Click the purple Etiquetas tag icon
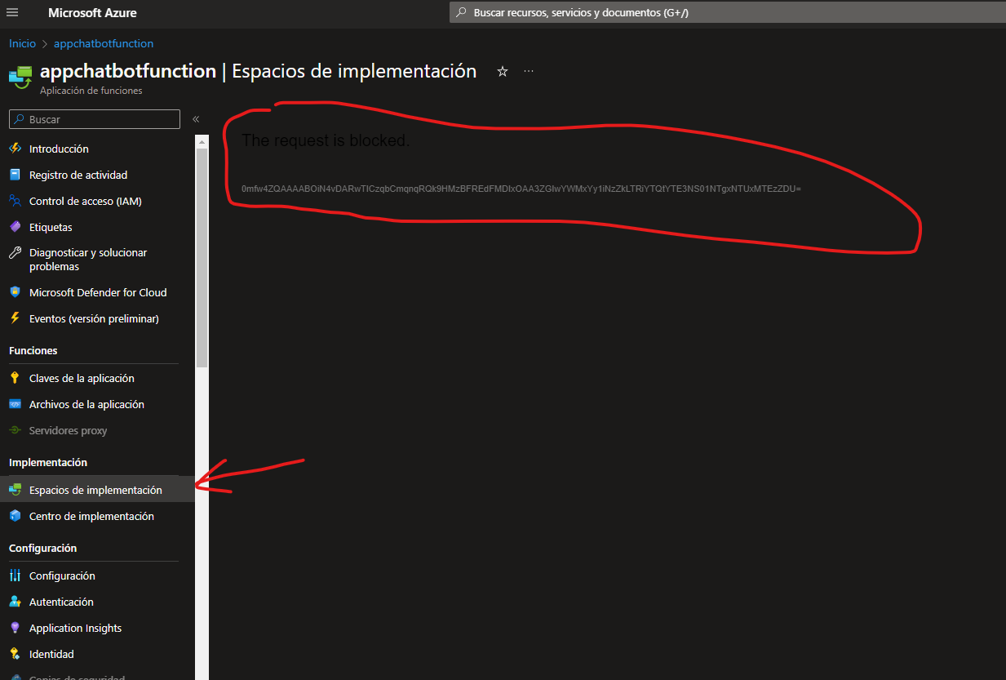The width and height of the screenshot is (1006, 680). click(15, 227)
